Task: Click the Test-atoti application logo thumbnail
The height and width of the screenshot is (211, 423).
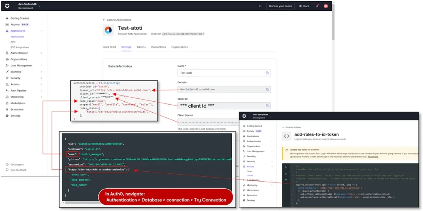Action: (108, 30)
